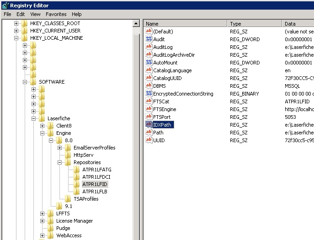Click the tree scroll up arrow
Screen dimensions: 314x240
click(x=136, y=23)
